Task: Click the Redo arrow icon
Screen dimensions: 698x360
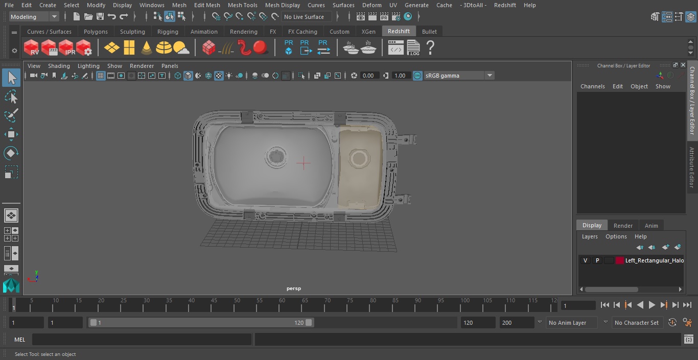Action: point(124,17)
